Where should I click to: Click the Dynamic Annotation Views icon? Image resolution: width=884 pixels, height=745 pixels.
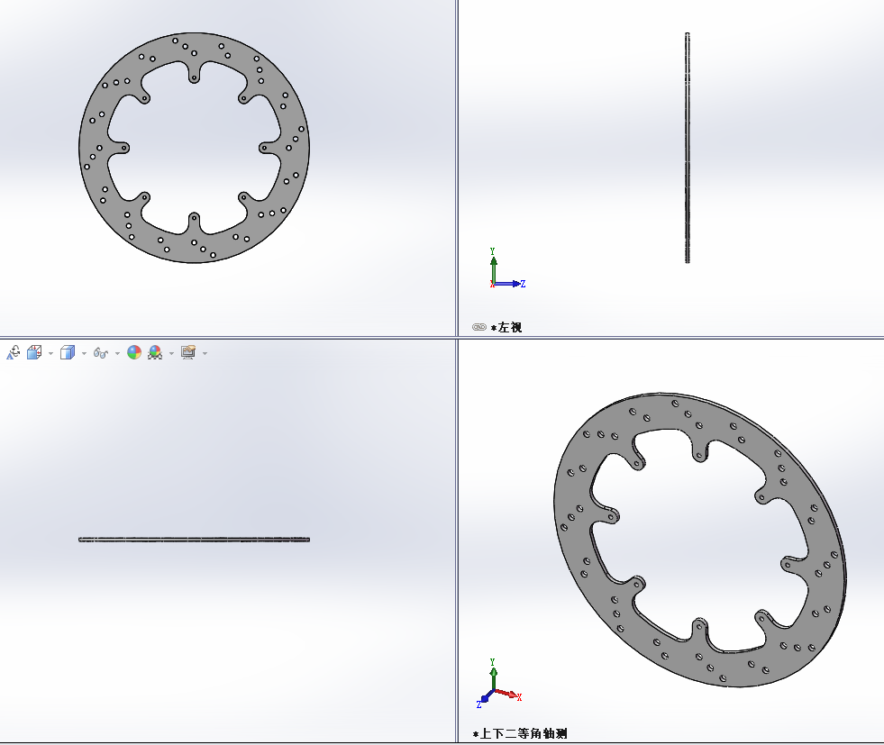click(13, 353)
